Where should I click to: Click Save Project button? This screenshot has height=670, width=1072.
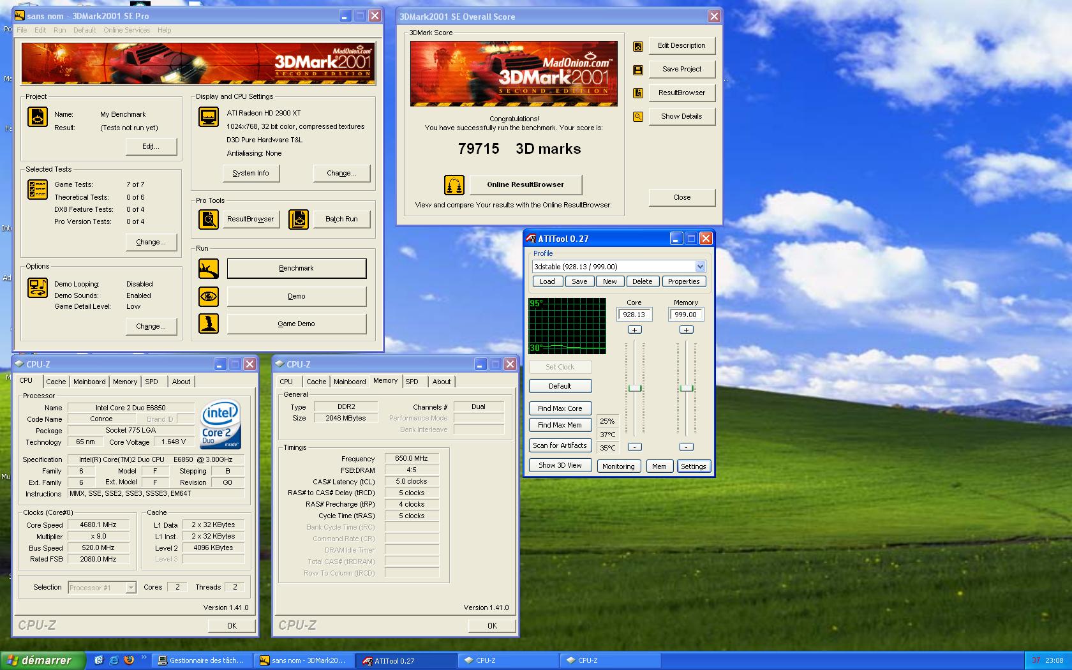(682, 69)
